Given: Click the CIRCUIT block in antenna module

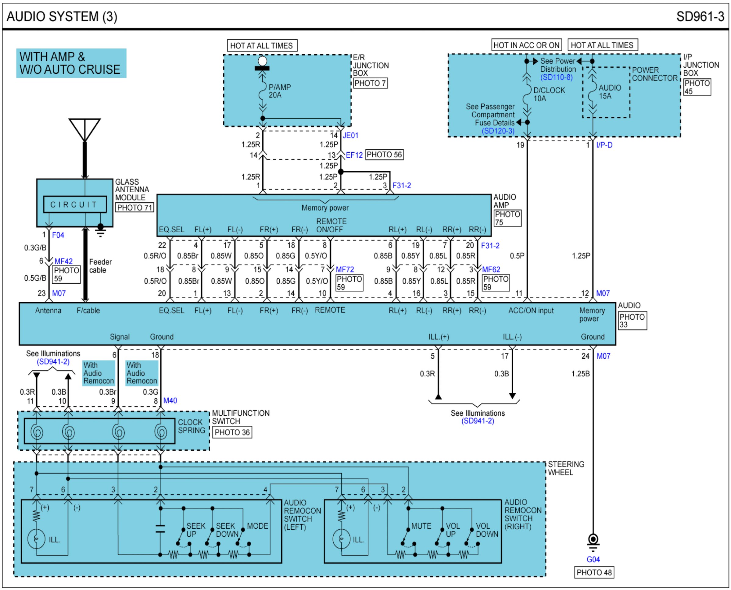Looking at the screenshot, I should [75, 204].
